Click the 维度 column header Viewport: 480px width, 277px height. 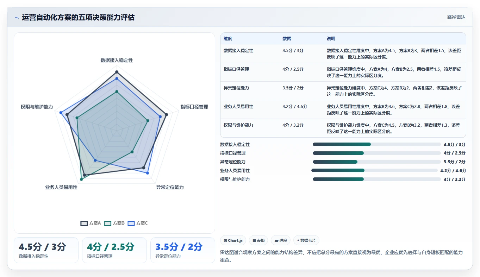coord(228,39)
